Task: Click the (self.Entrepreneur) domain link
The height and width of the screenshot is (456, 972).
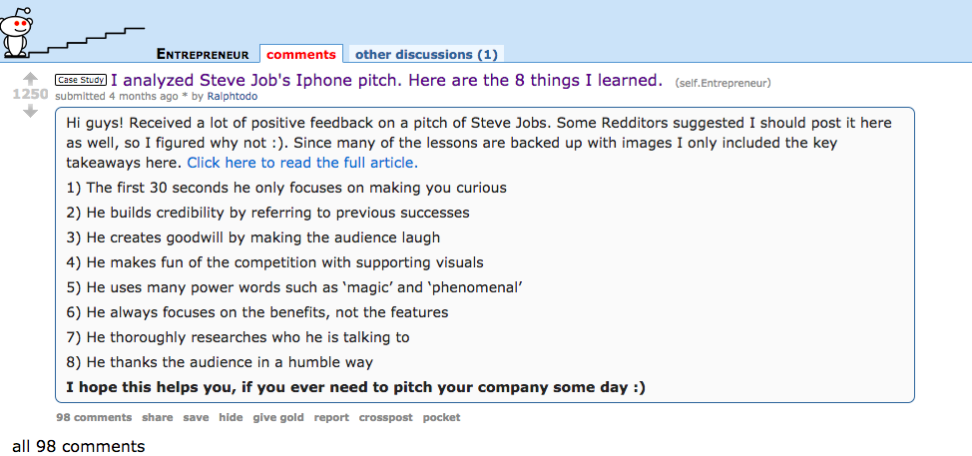Action: pos(723,82)
